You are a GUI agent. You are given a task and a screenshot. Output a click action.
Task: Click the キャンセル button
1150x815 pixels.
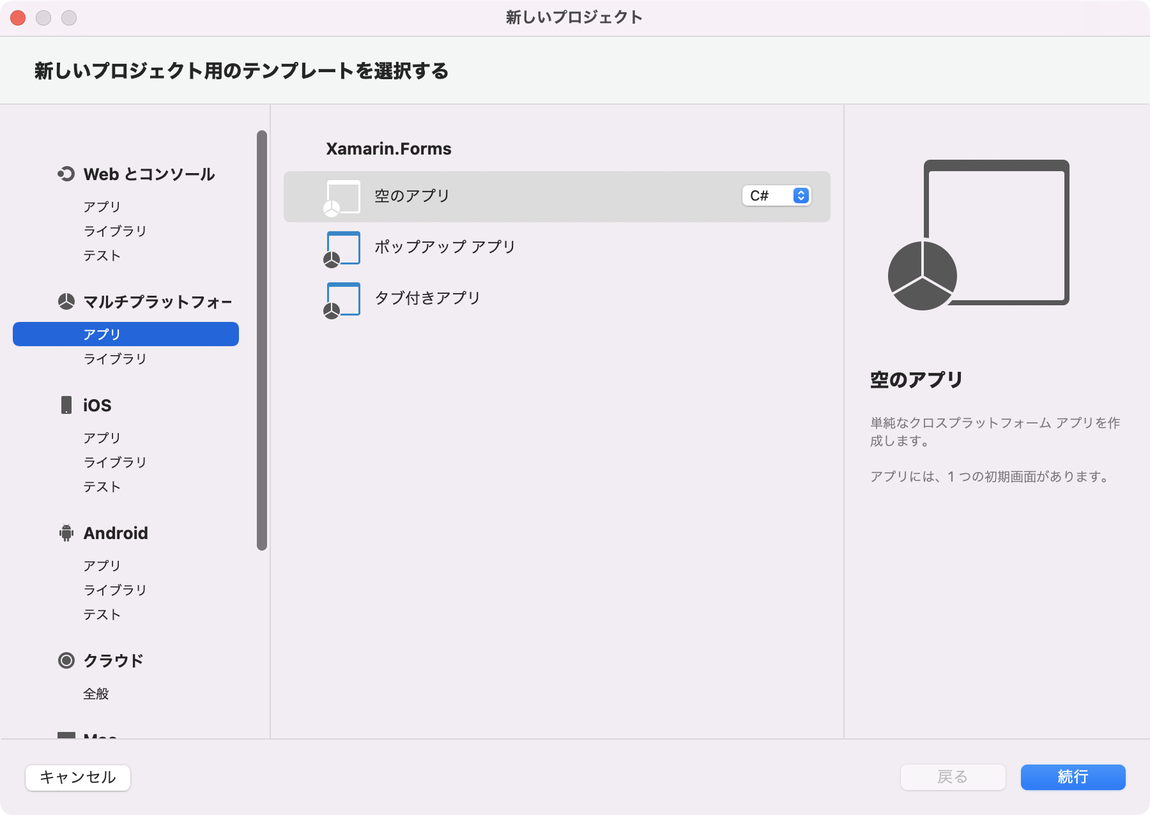77,777
